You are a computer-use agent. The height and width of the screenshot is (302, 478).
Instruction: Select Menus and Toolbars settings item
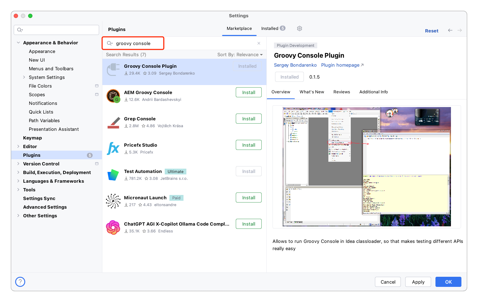[x=51, y=69]
